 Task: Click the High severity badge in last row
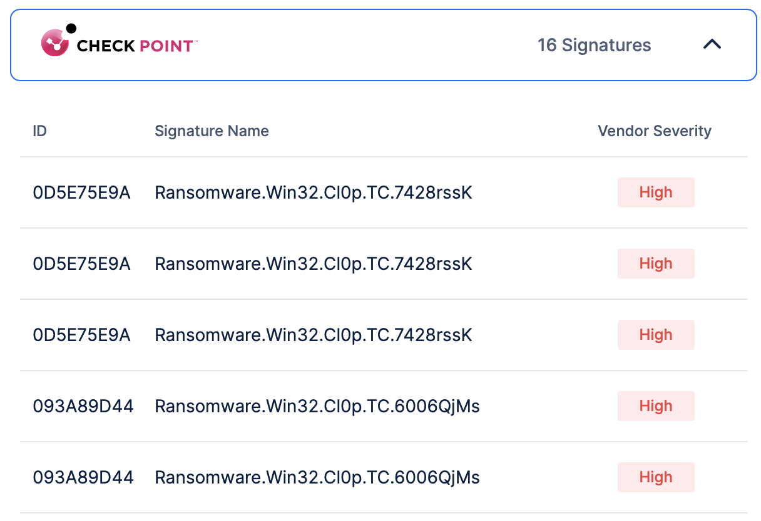(655, 477)
